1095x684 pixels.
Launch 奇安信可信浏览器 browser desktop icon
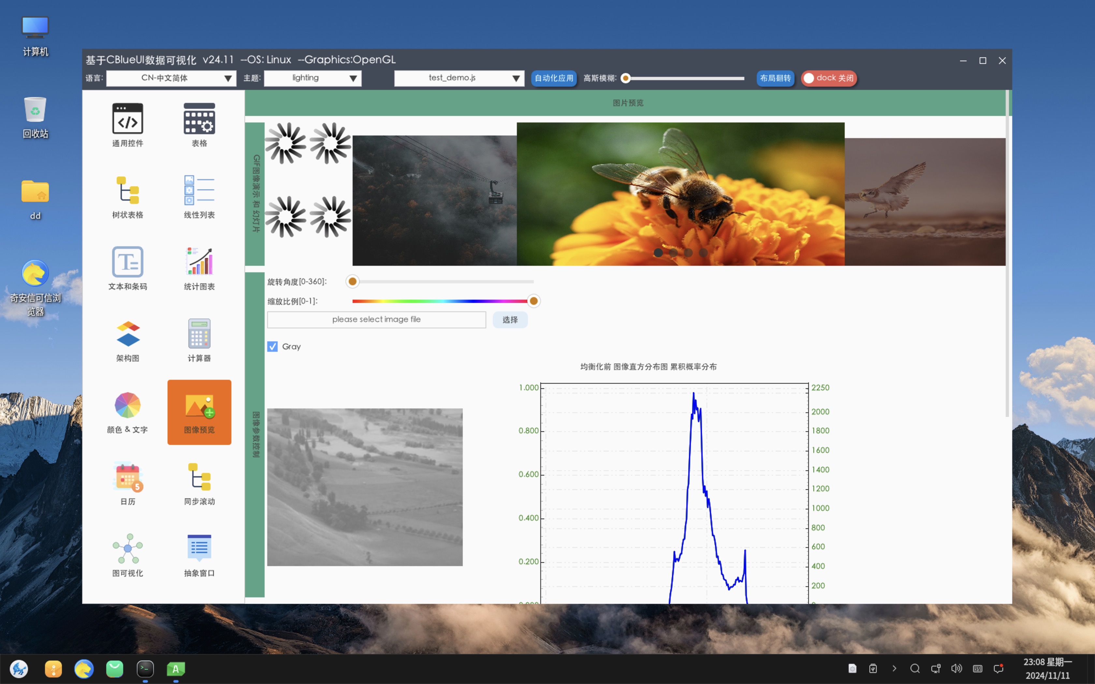point(35,288)
